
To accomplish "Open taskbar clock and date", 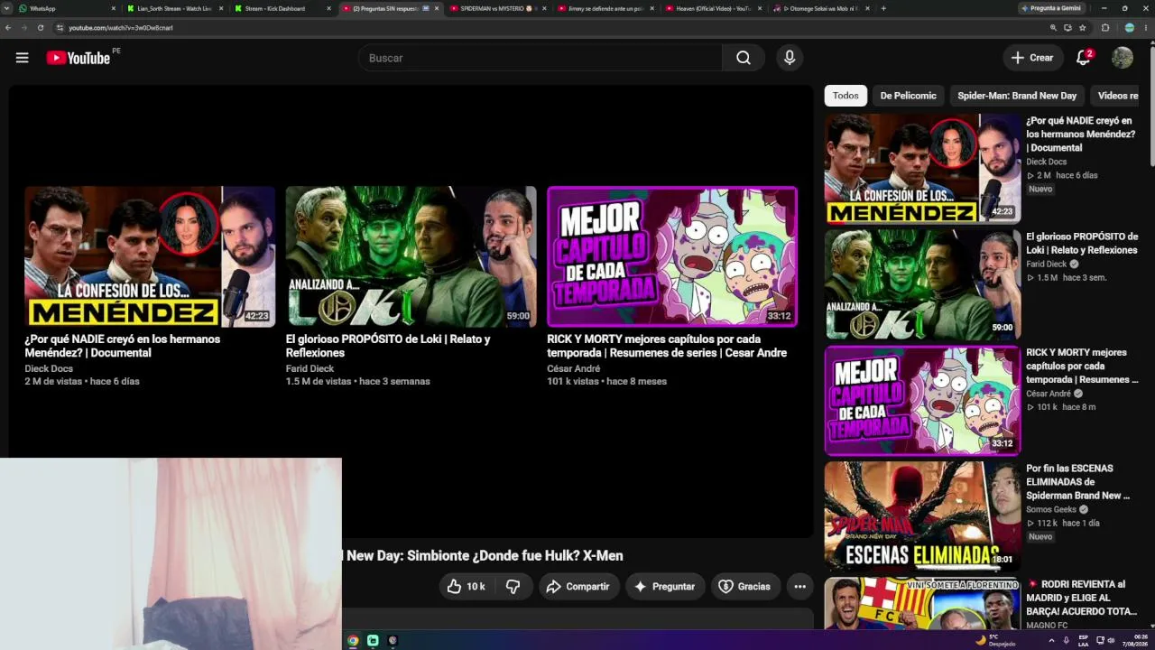I will 1134,640.
